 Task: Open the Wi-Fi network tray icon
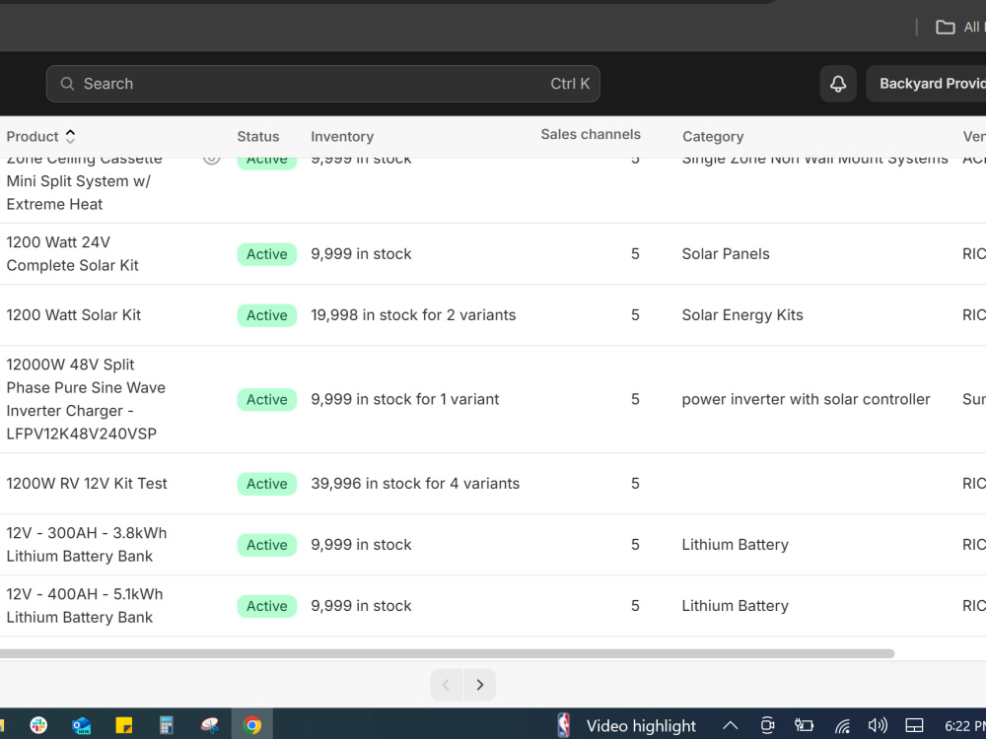(x=842, y=726)
